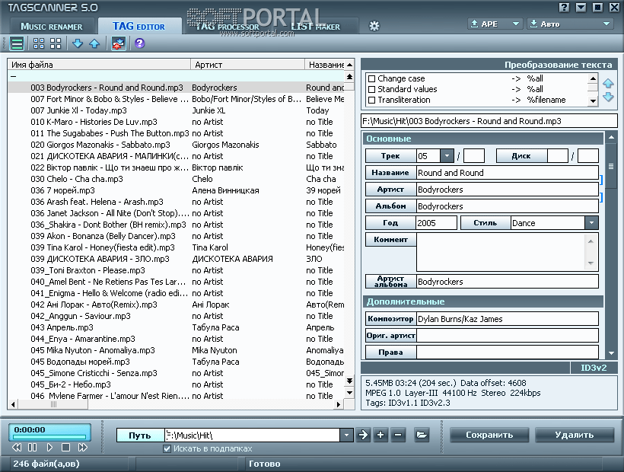Image resolution: width=624 pixels, height=472 pixels.
Task: Enable the Change case checkbox
Action: [371, 79]
